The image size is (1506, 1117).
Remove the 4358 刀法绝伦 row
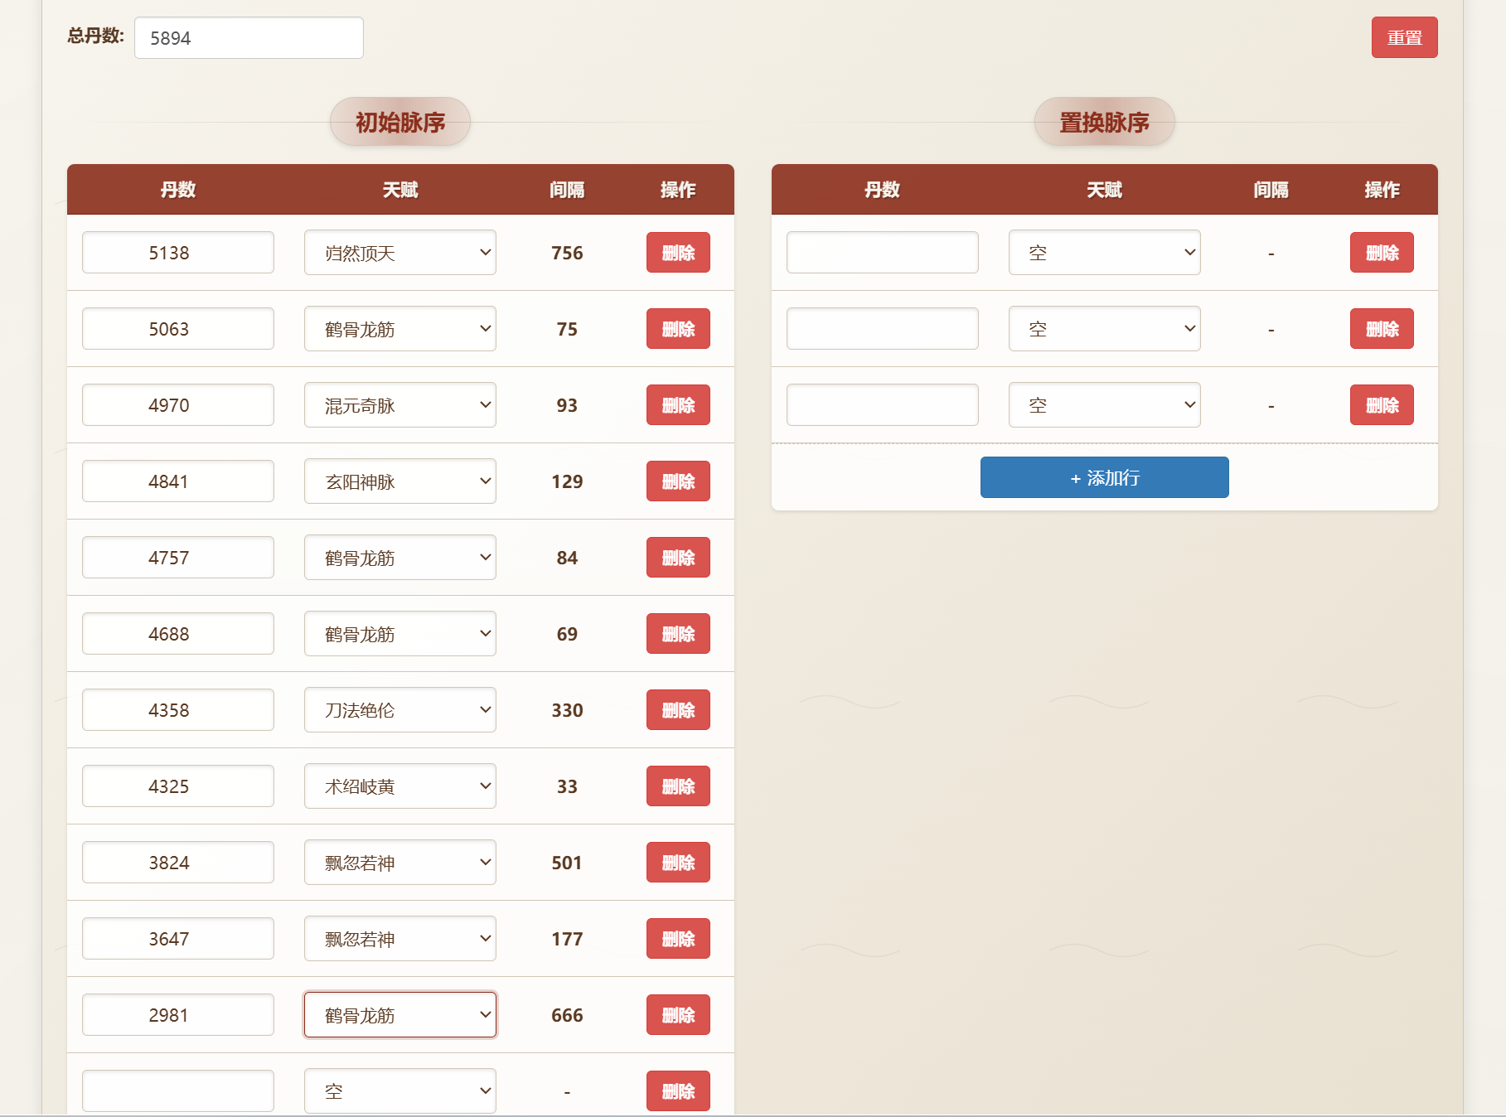click(677, 710)
